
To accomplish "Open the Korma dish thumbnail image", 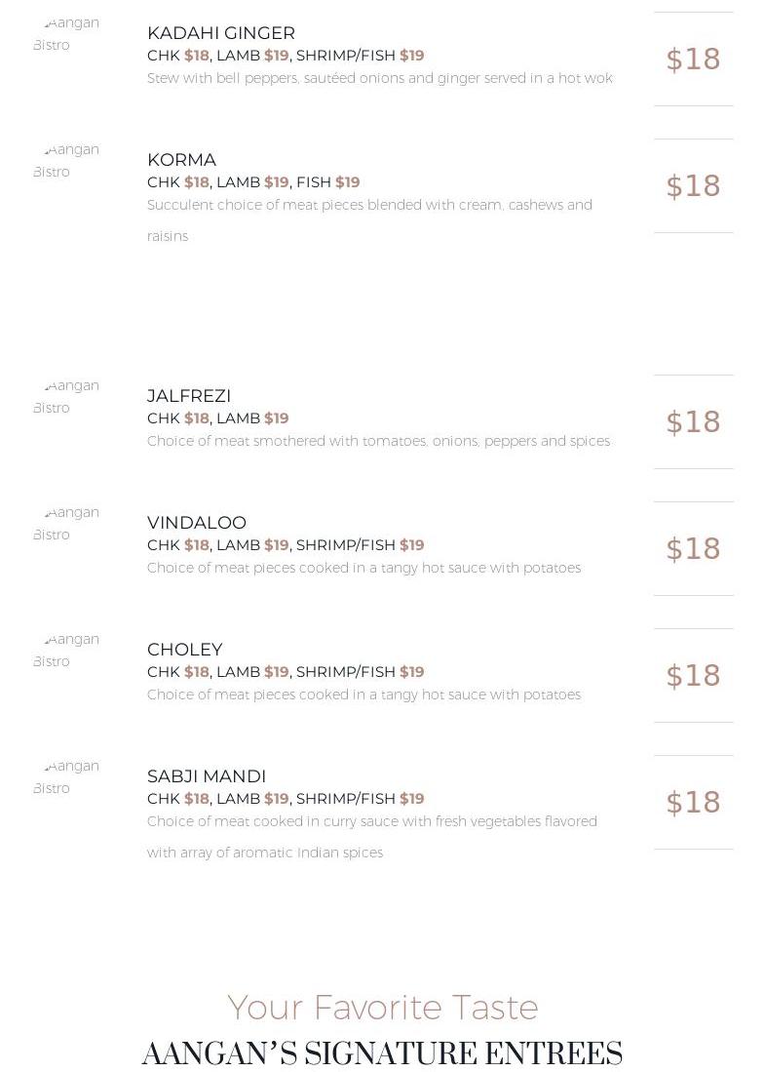I will [66, 161].
